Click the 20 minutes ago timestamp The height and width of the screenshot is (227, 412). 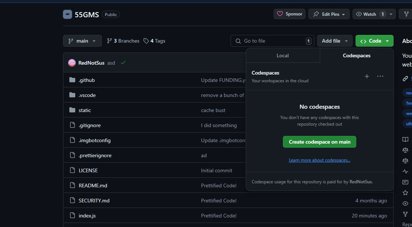(370, 216)
